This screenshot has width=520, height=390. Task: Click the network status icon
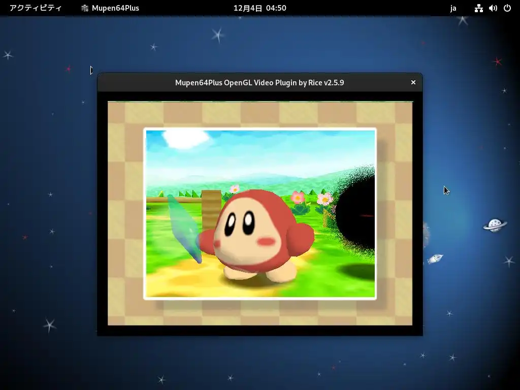coord(478,8)
